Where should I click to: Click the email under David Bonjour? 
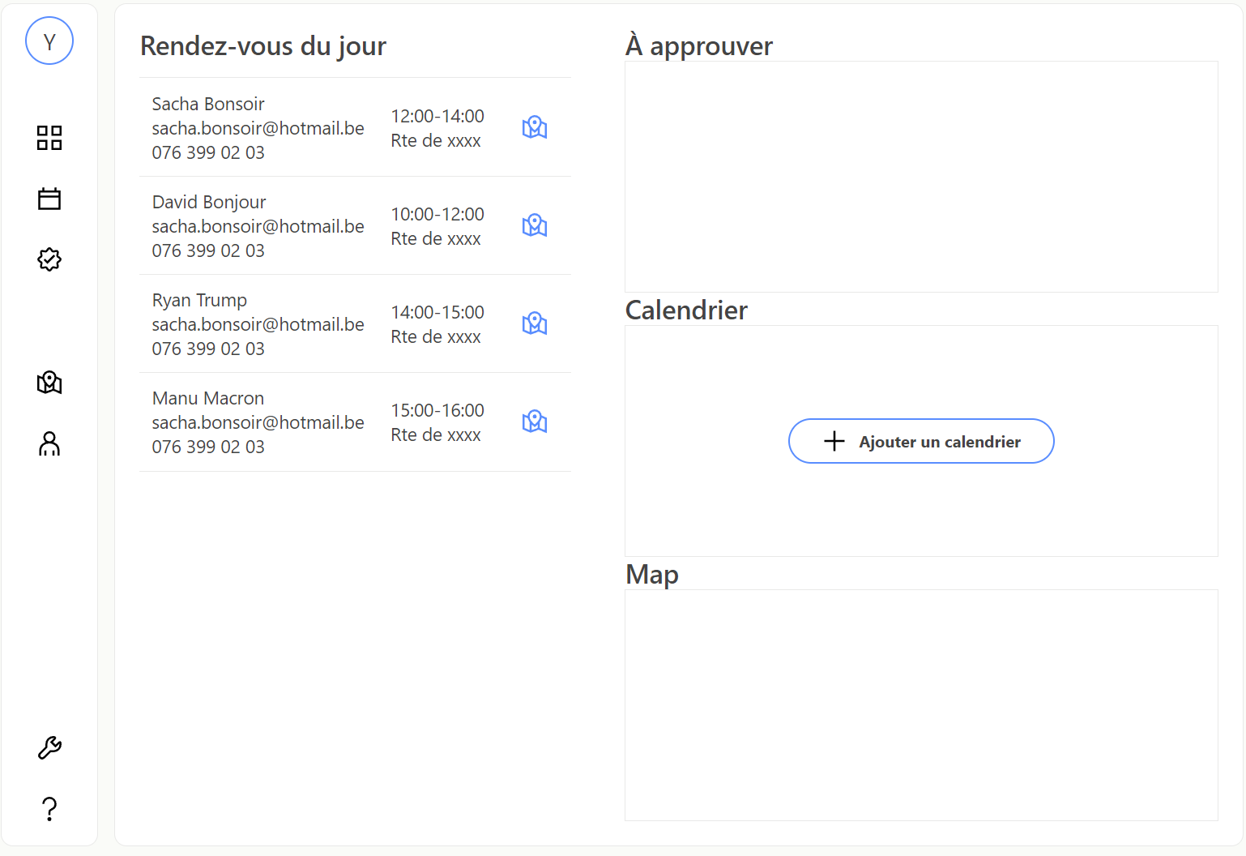pyautogui.click(x=258, y=226)
